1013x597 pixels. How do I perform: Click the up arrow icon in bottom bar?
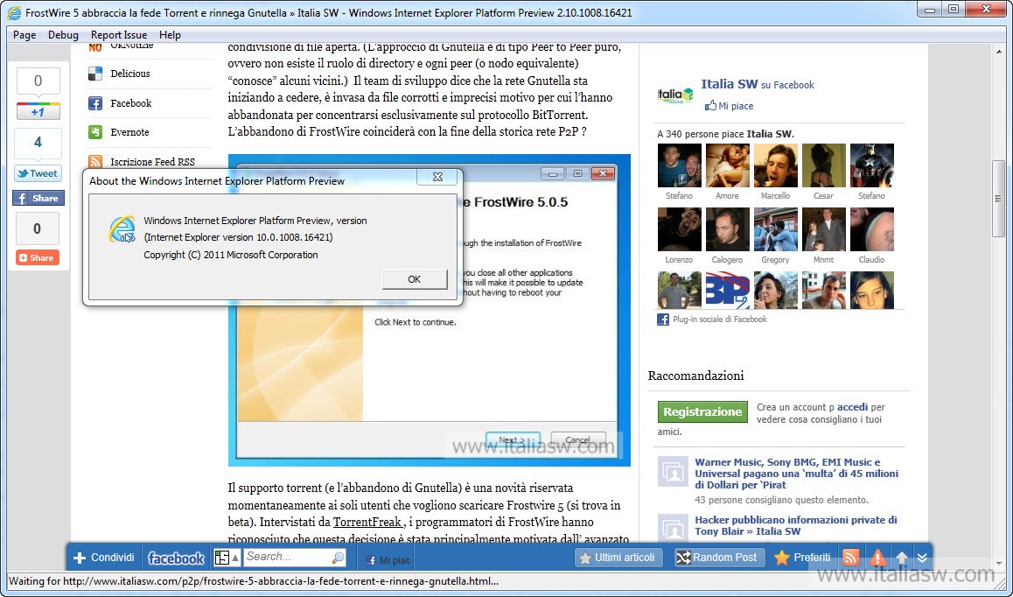[901, 558]
